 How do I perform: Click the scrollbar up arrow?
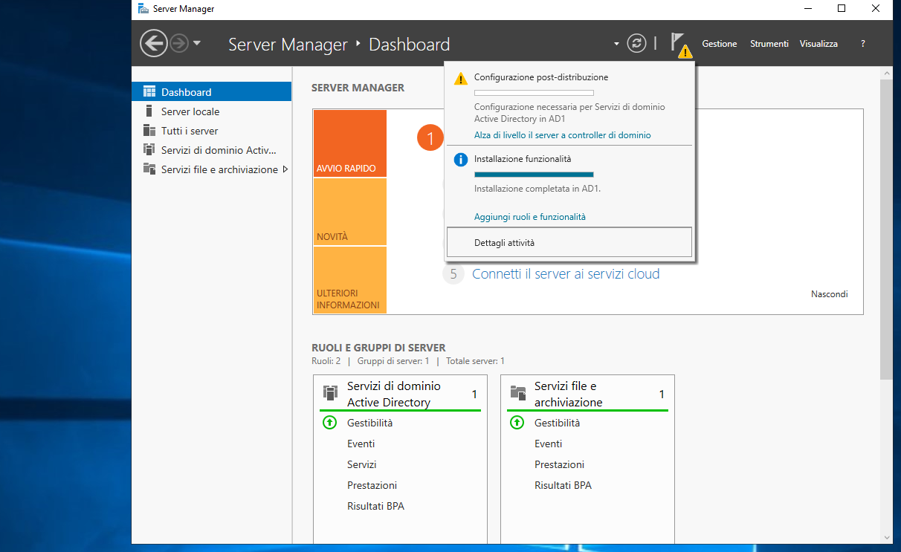click(886, 73)
